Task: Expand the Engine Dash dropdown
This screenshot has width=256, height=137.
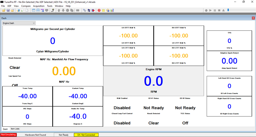Action: coord(34,23)
